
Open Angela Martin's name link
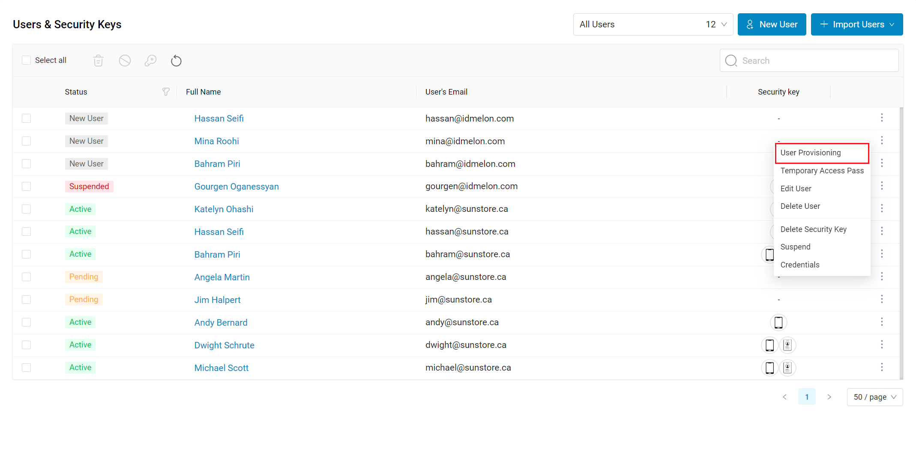point(222,277)
